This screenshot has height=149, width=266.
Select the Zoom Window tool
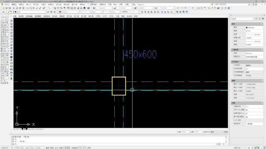click(x=61, y=8)
